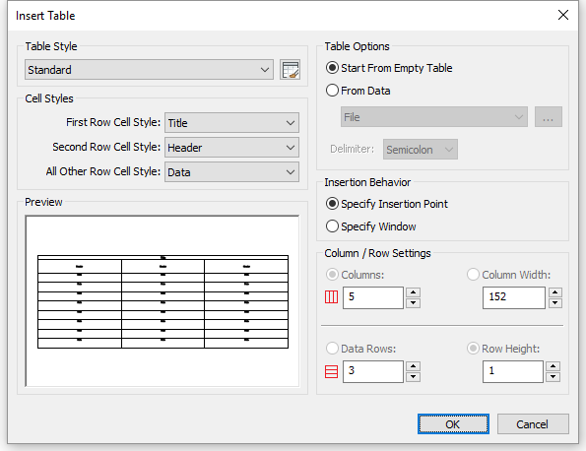Click the red columns icon
Screen dimensions: 586x451
[331, 297]
